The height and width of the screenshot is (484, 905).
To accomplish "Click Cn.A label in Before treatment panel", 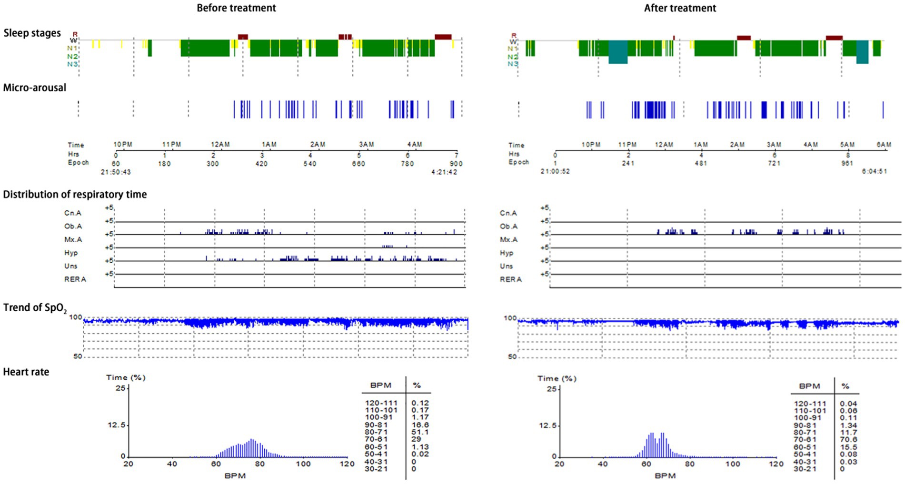I will tap(73, 213).
